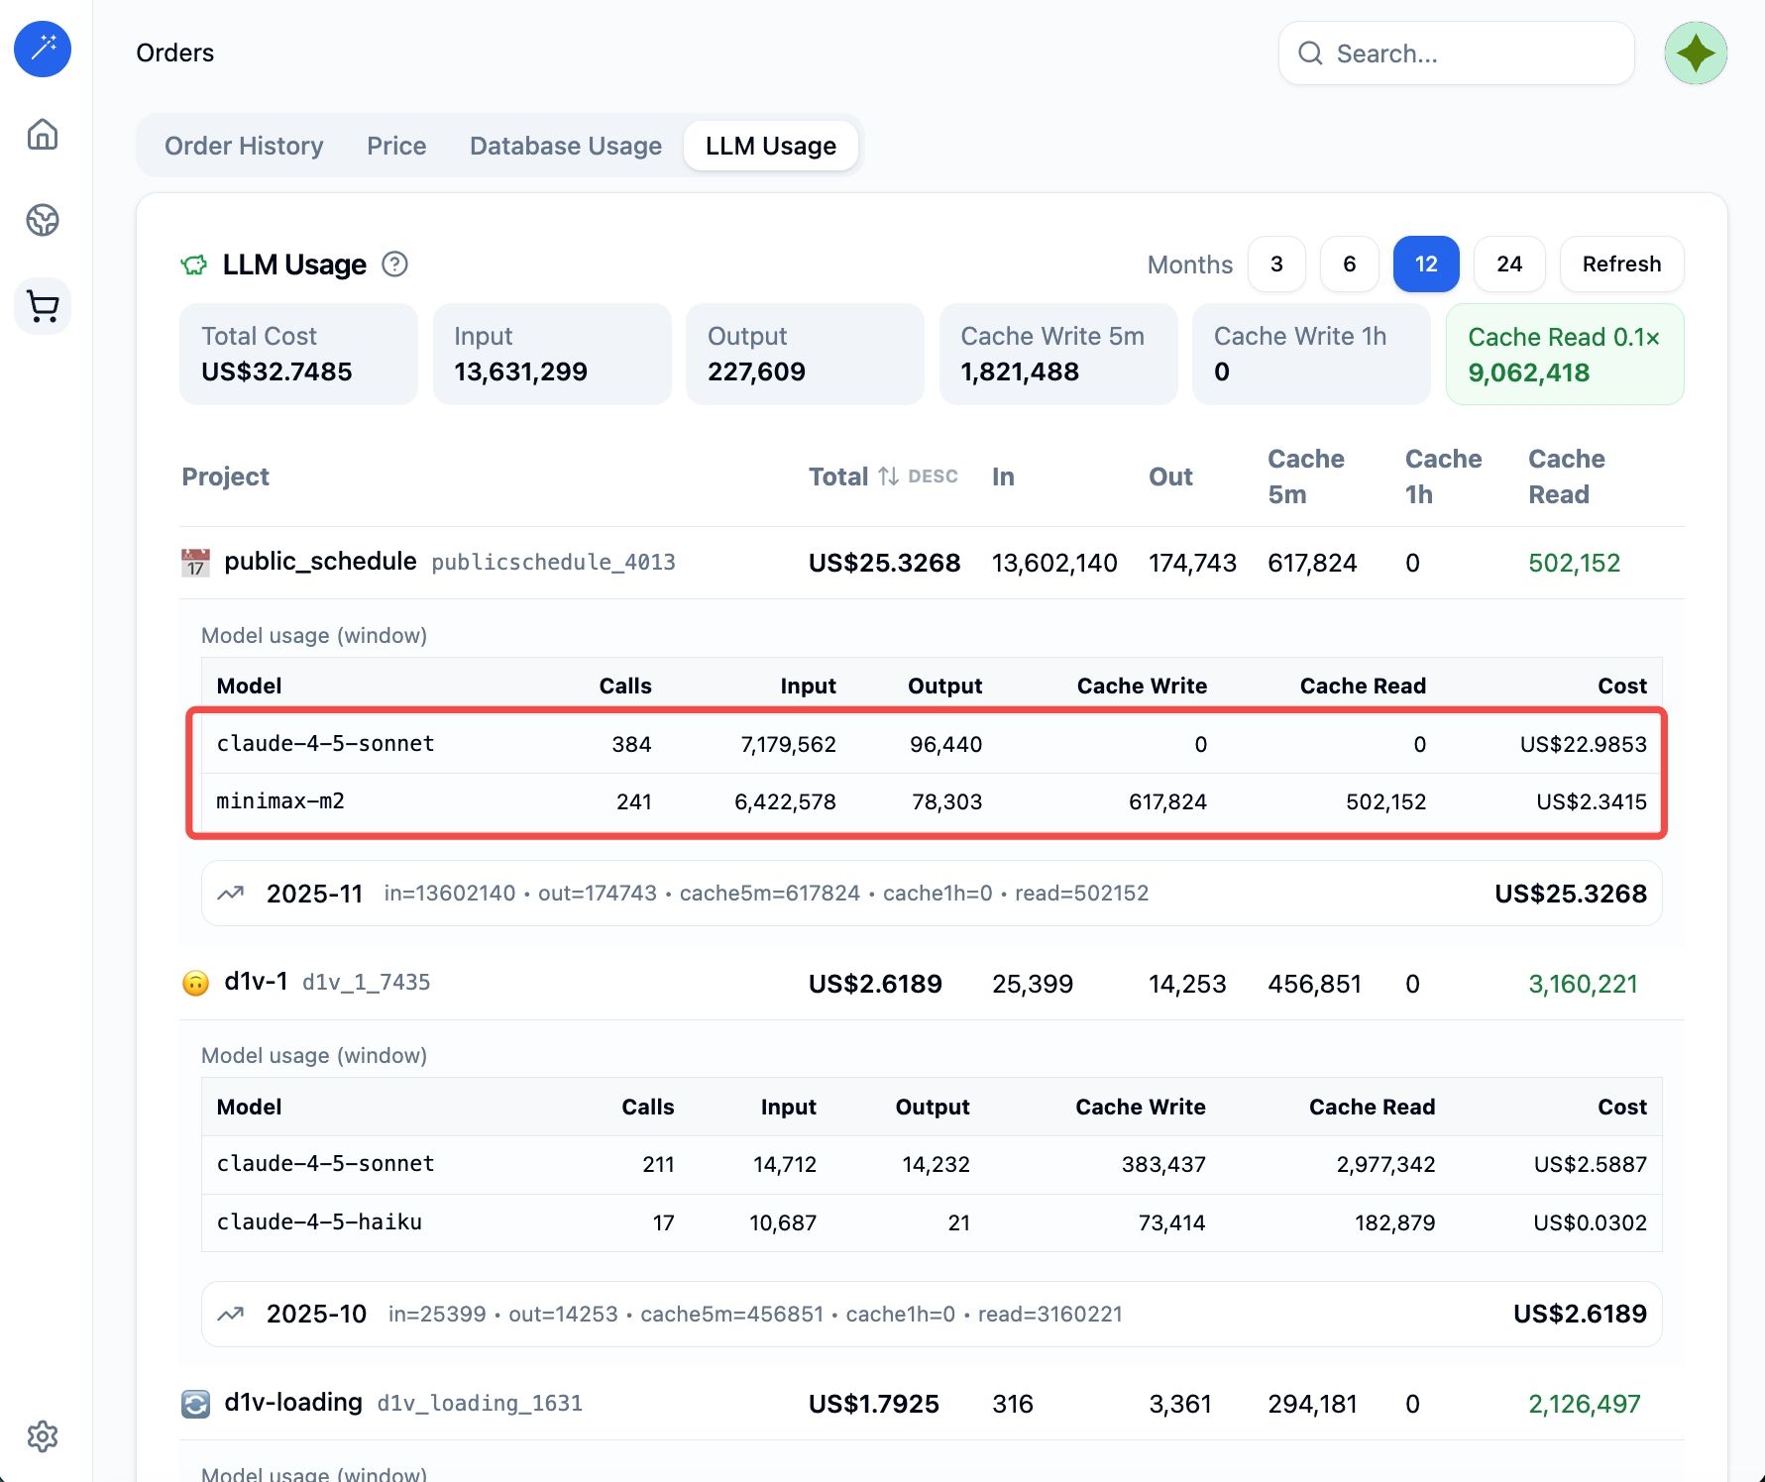The width and height of the screenshot is (1765, 1482).
Task: Open Settings gear in sidebar
Action: point(43,1435)
